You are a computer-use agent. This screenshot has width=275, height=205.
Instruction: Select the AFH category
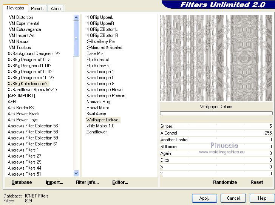12,102
